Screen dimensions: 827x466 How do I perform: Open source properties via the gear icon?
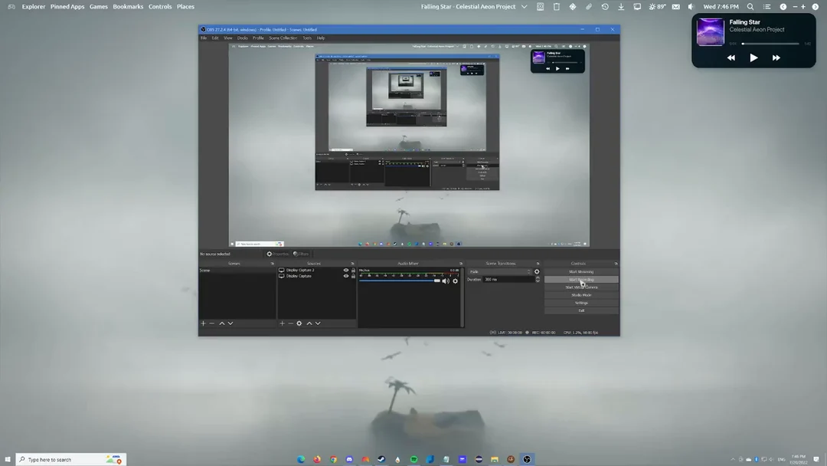tap(299, 323)
